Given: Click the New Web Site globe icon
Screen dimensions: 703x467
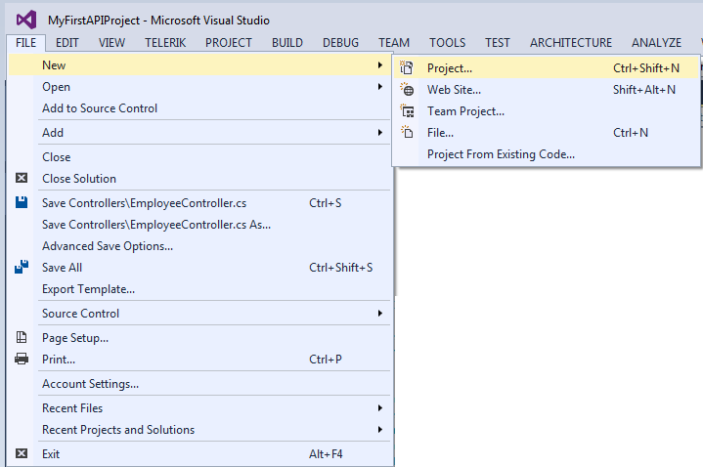Looking at the screenshot, I should (407, 89).
